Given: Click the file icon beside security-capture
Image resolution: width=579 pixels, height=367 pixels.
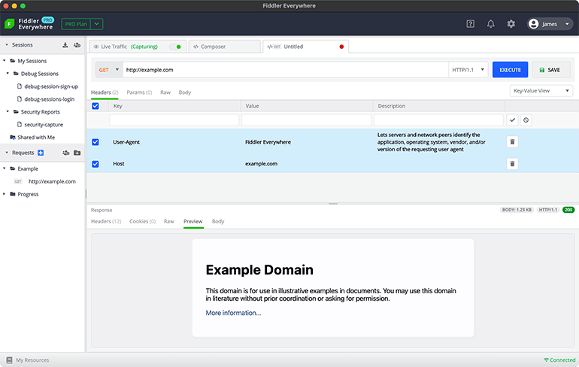Looking at the screenshot, I should [x=20, y=124].
